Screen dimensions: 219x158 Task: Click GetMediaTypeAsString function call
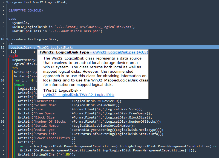93,130
